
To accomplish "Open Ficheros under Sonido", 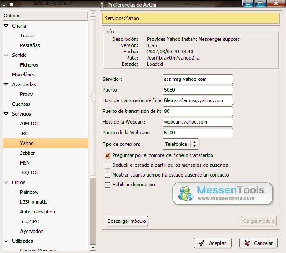I will click(29, 65).
